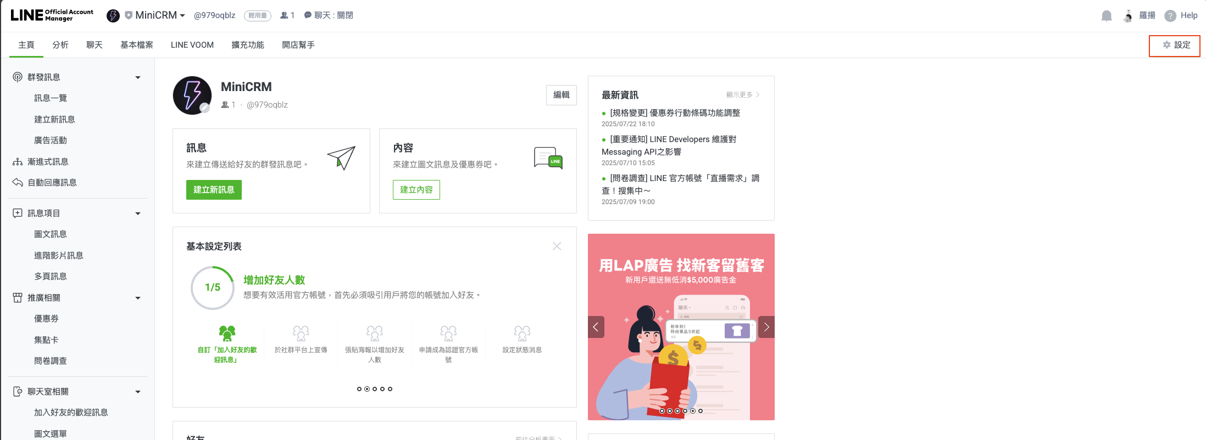
Task: Click the paper airplane message icon
Action: (x=341, y=158)
